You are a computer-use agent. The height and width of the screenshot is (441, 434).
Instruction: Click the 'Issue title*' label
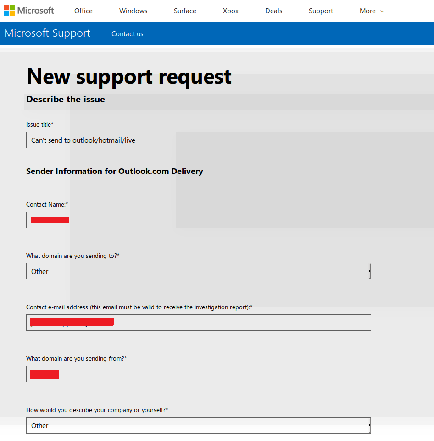click(x=39, y=125)
